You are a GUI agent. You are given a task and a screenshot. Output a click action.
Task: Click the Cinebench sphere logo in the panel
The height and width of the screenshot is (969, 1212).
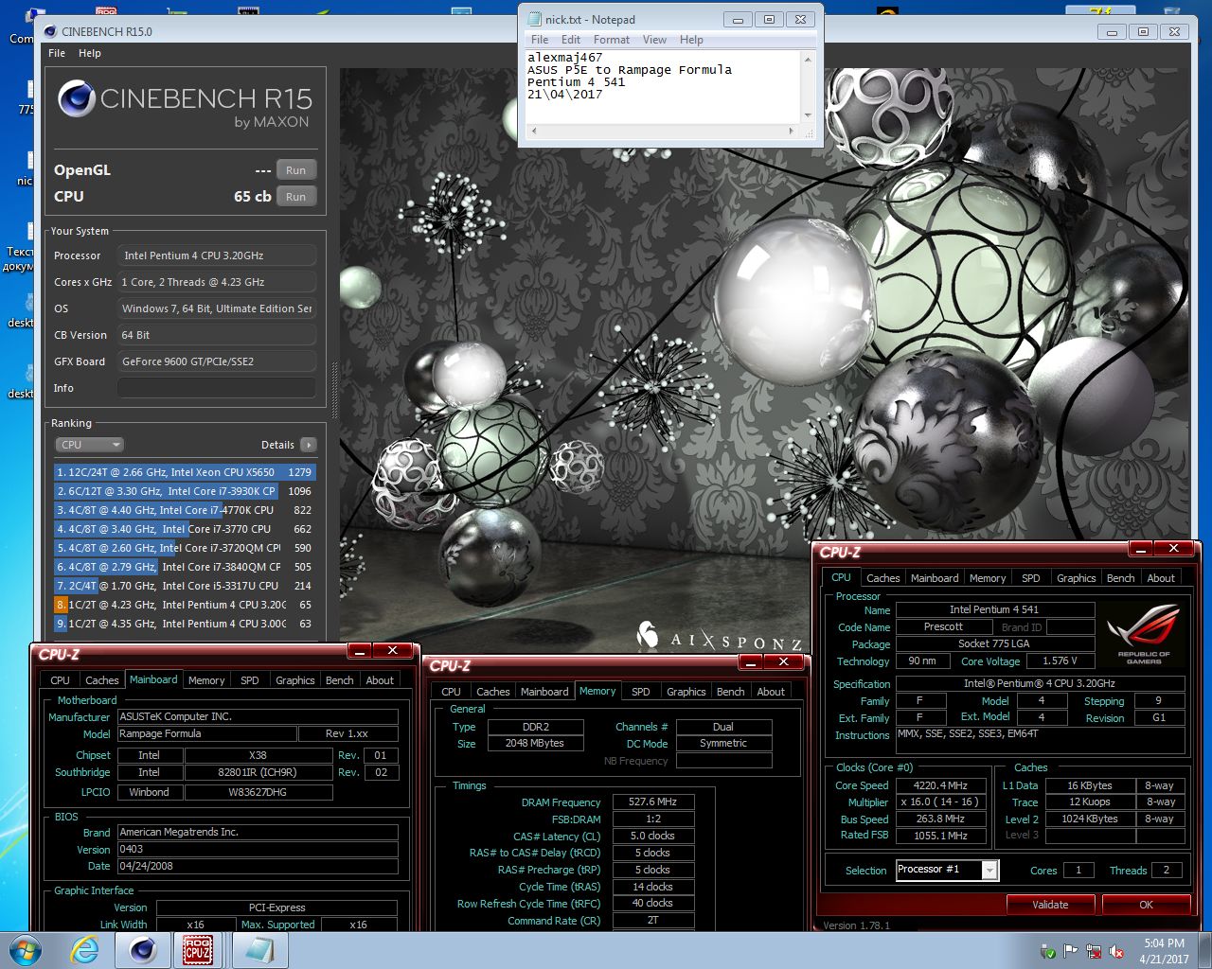click(x=76, y=98)
